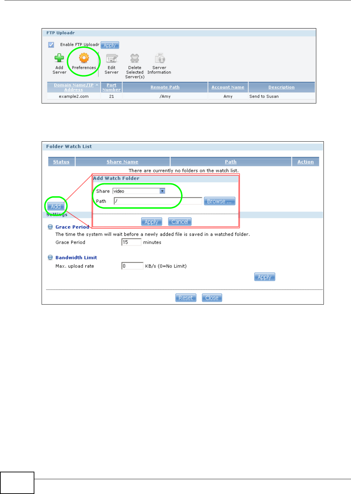Click the Add Server plus icon

pos(59,58)
